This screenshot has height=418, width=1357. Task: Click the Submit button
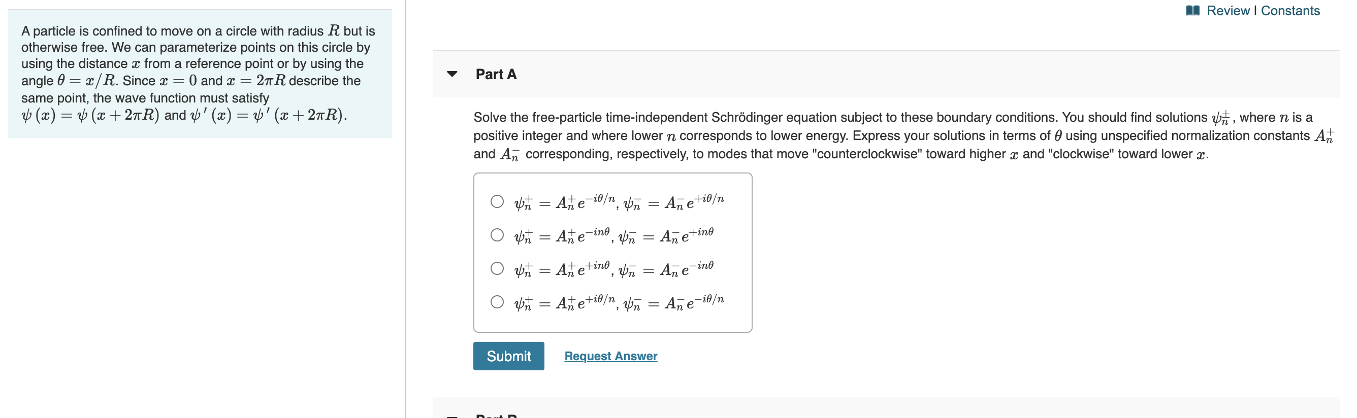(x=508, y=356)
